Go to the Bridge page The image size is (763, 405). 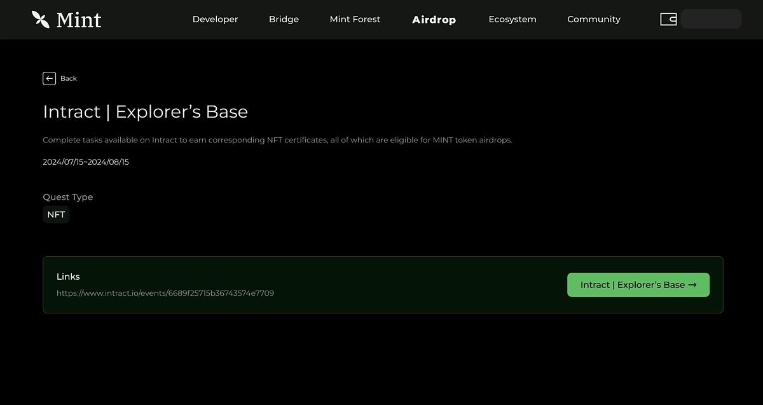284,19
